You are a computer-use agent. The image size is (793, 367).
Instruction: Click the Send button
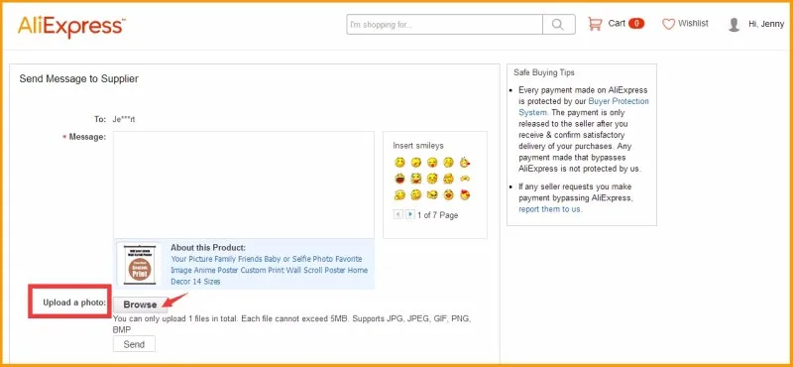[x=134, y=344]
